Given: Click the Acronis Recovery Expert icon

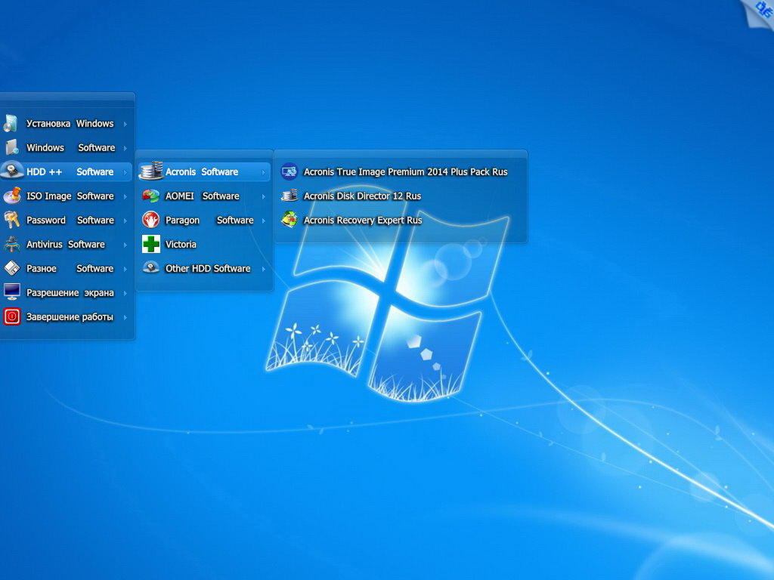Looking at the screenshot, I should pos(289,220).
